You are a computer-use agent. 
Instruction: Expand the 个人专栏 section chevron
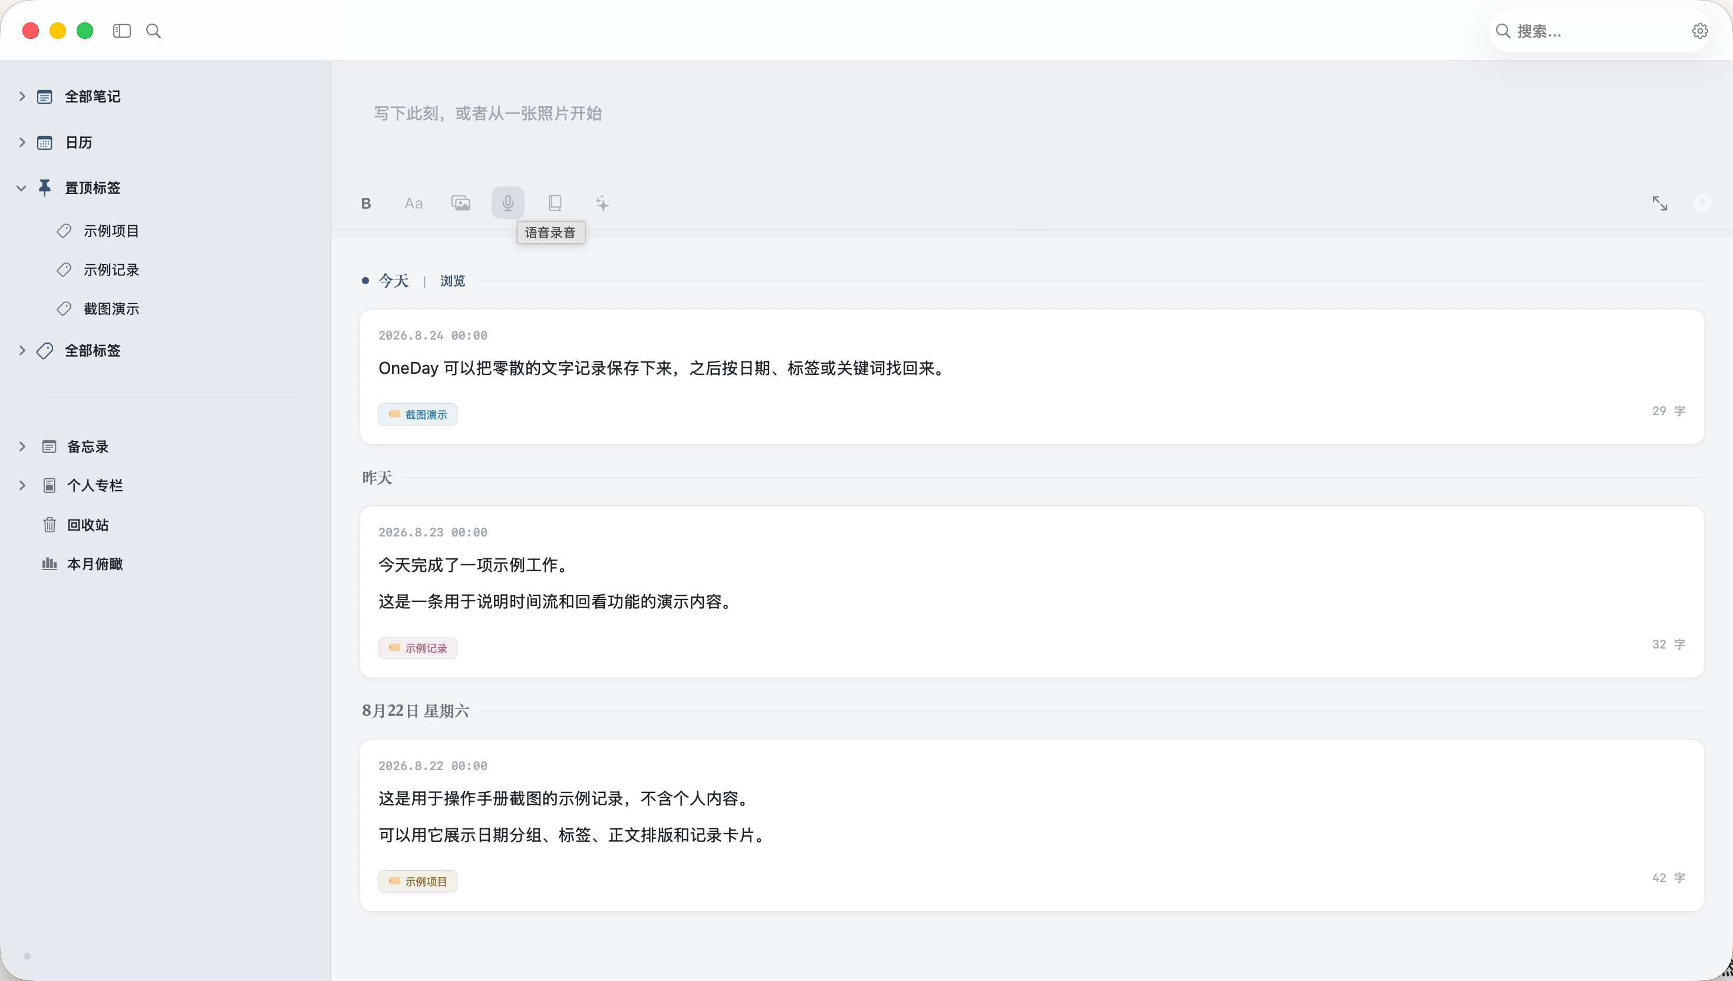click(x=22, y=486)
